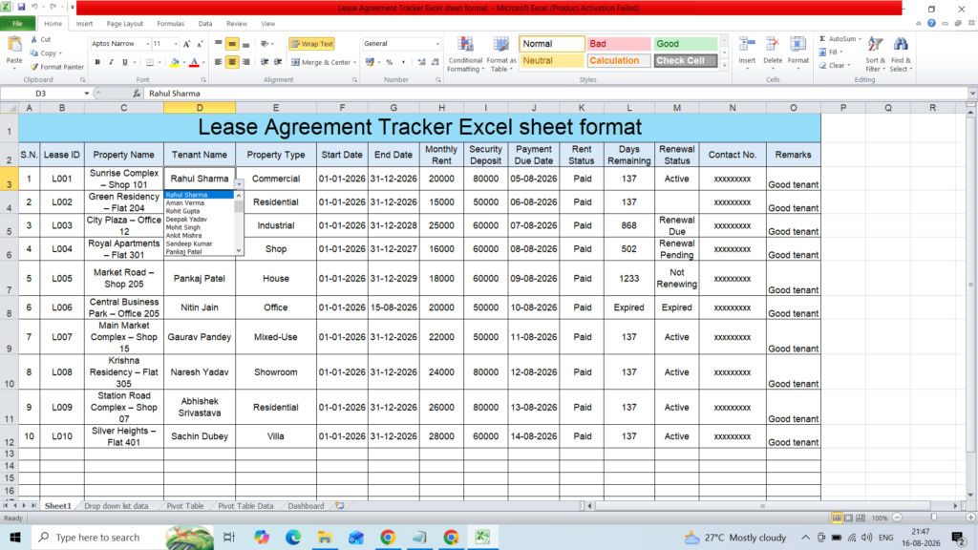Viewport: 978px width, 550px height.
Task: Click the Windows Start button
Action: point(15,537)
